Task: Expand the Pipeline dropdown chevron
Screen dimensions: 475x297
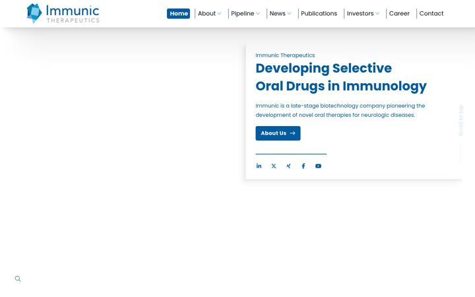Action: [x=258, y=14]
